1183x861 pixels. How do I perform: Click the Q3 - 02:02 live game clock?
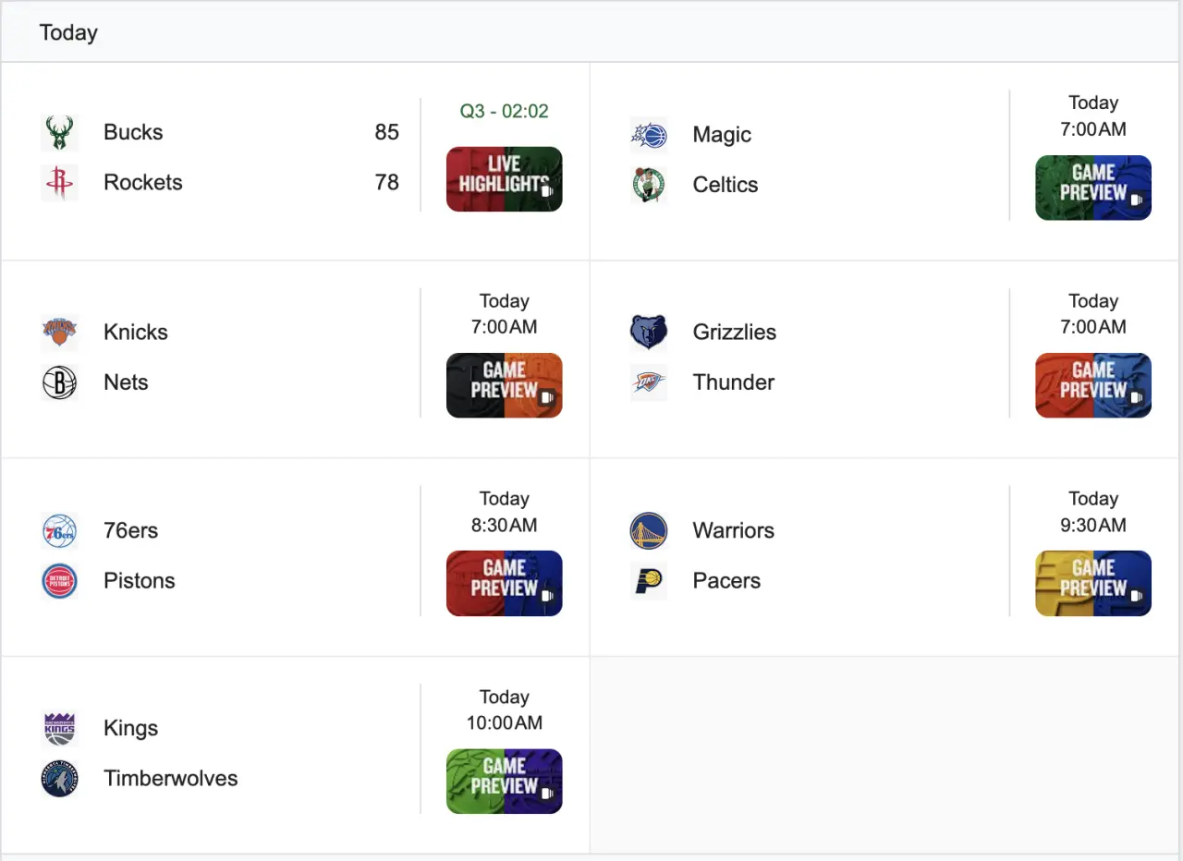[x=504, y=111]
